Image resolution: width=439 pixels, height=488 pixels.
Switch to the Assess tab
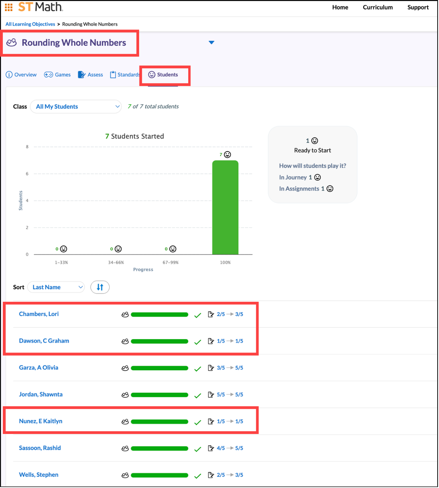click(91, 75)
